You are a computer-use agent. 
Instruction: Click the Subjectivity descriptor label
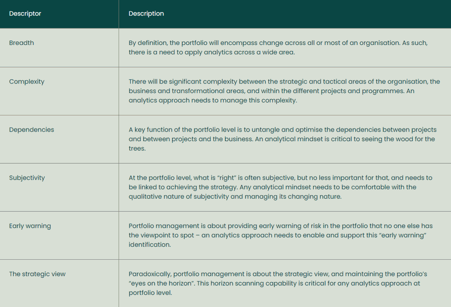pos(27,178)
